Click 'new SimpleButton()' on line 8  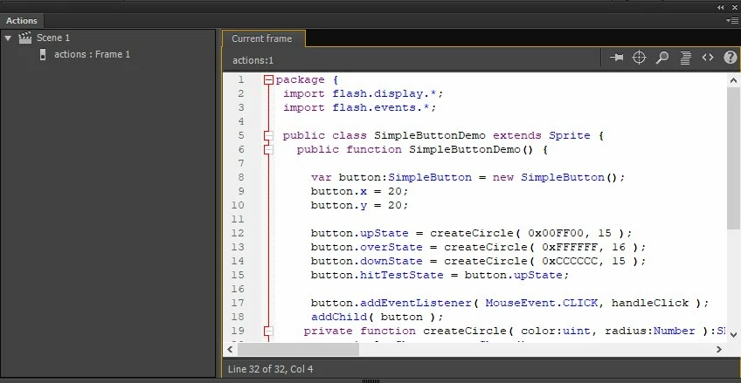pos(555,178)
